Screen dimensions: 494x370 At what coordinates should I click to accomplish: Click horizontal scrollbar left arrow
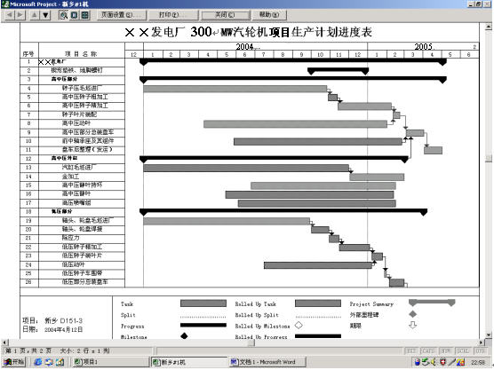point(4,342)
